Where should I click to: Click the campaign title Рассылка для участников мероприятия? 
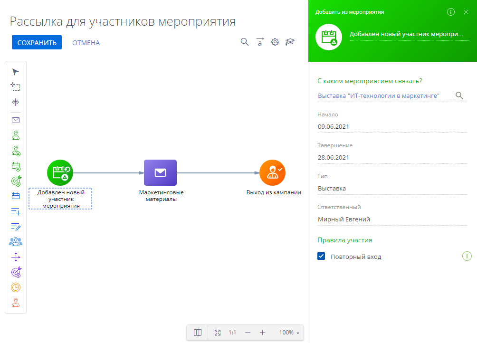[x=123, y=21]
